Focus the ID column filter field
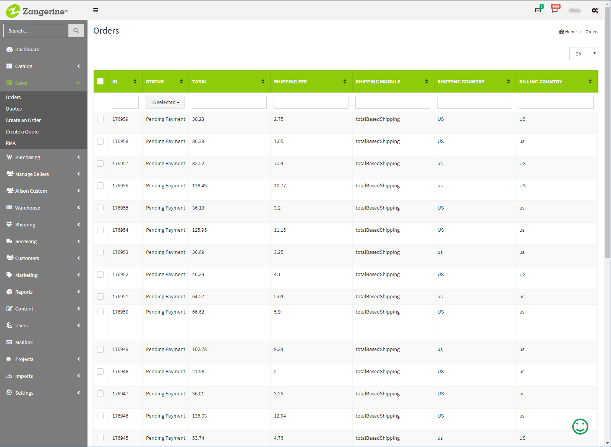 click(125, 102)
